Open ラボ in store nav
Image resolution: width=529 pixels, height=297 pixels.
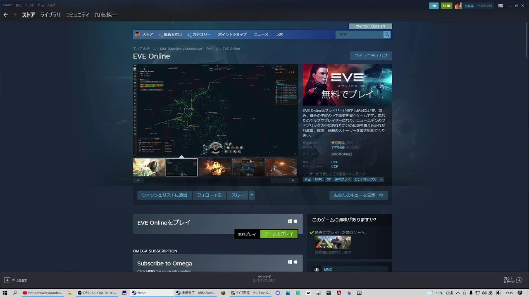(x=279, y=35)
